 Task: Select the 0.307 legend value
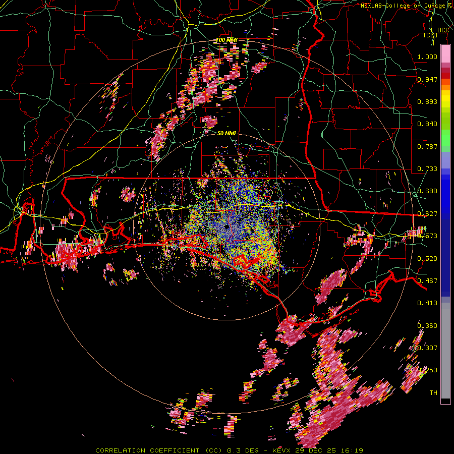pos(427,348)
